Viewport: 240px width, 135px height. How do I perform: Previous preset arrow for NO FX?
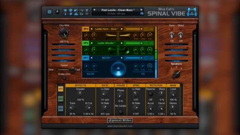pyautogui.click(x=91, y=58)
